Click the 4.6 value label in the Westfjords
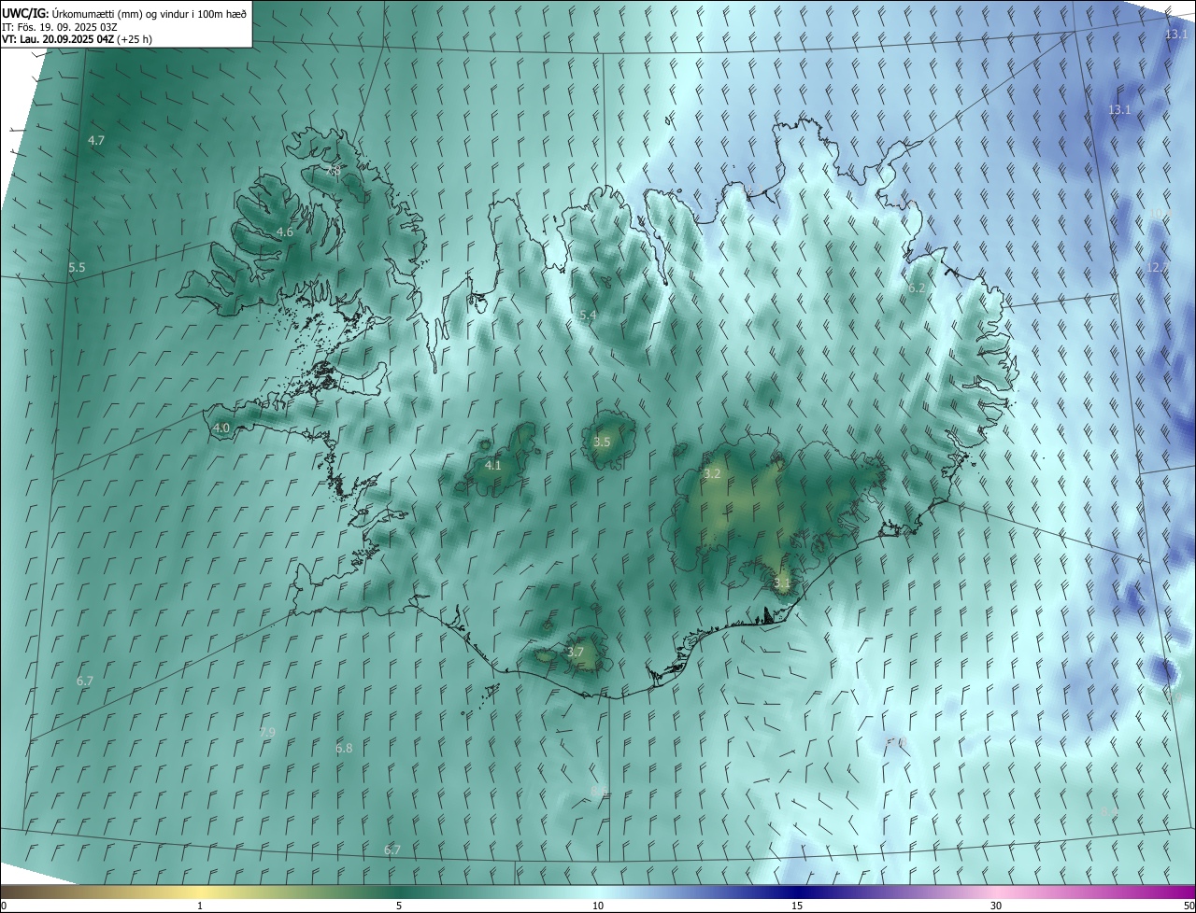 tap(285, 232)
